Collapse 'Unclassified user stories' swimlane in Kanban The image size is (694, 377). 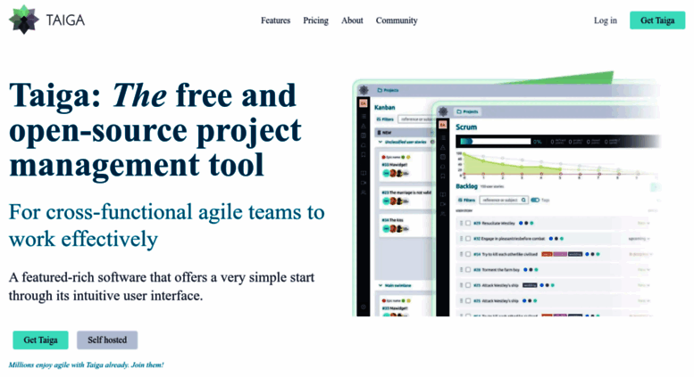click(x=380, y=142)
